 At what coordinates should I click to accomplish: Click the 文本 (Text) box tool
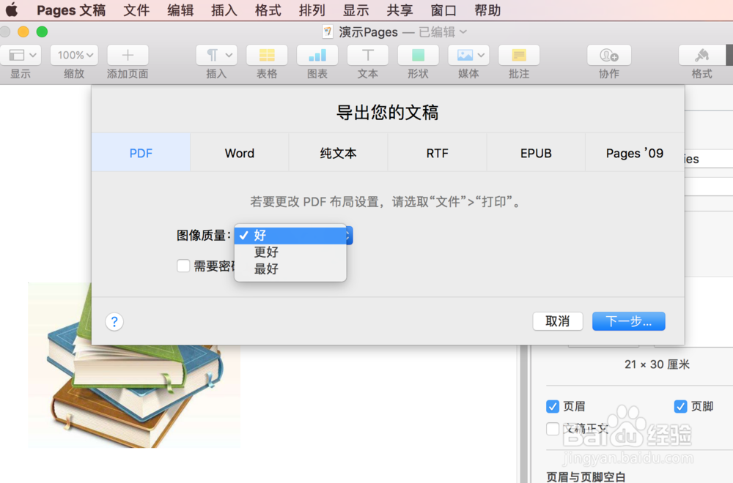[x=367, y=55]
